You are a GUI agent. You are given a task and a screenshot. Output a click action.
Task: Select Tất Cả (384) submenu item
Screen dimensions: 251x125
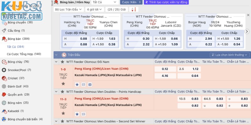(x=15, y=47)
